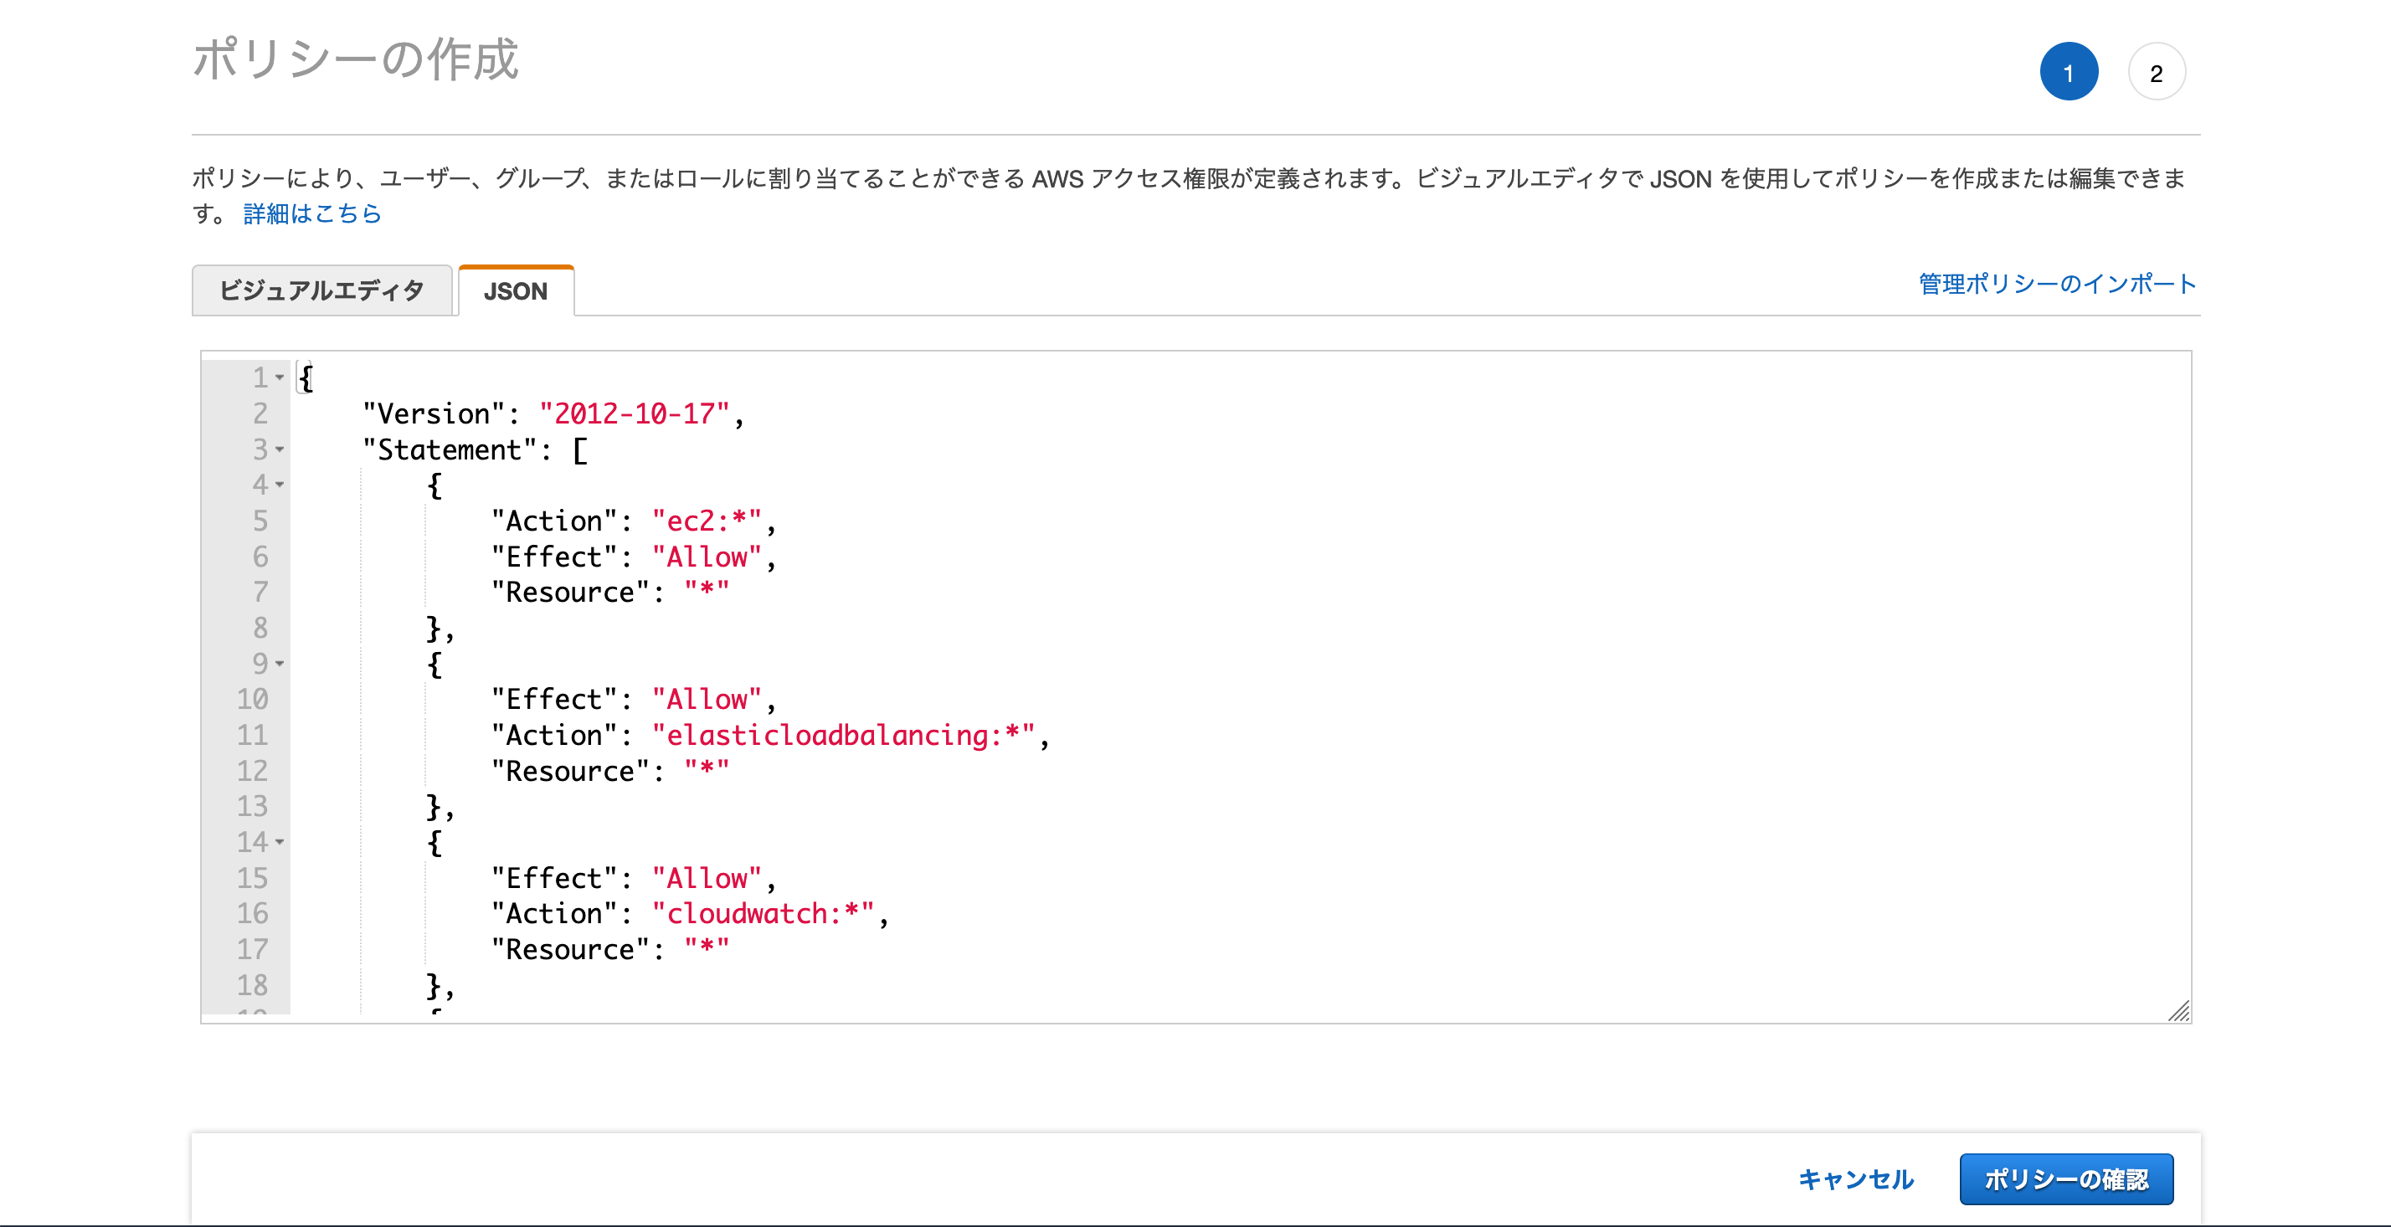Click line number 5 in gutter
Screen dimensions: 2391x1227
[260, 521]
